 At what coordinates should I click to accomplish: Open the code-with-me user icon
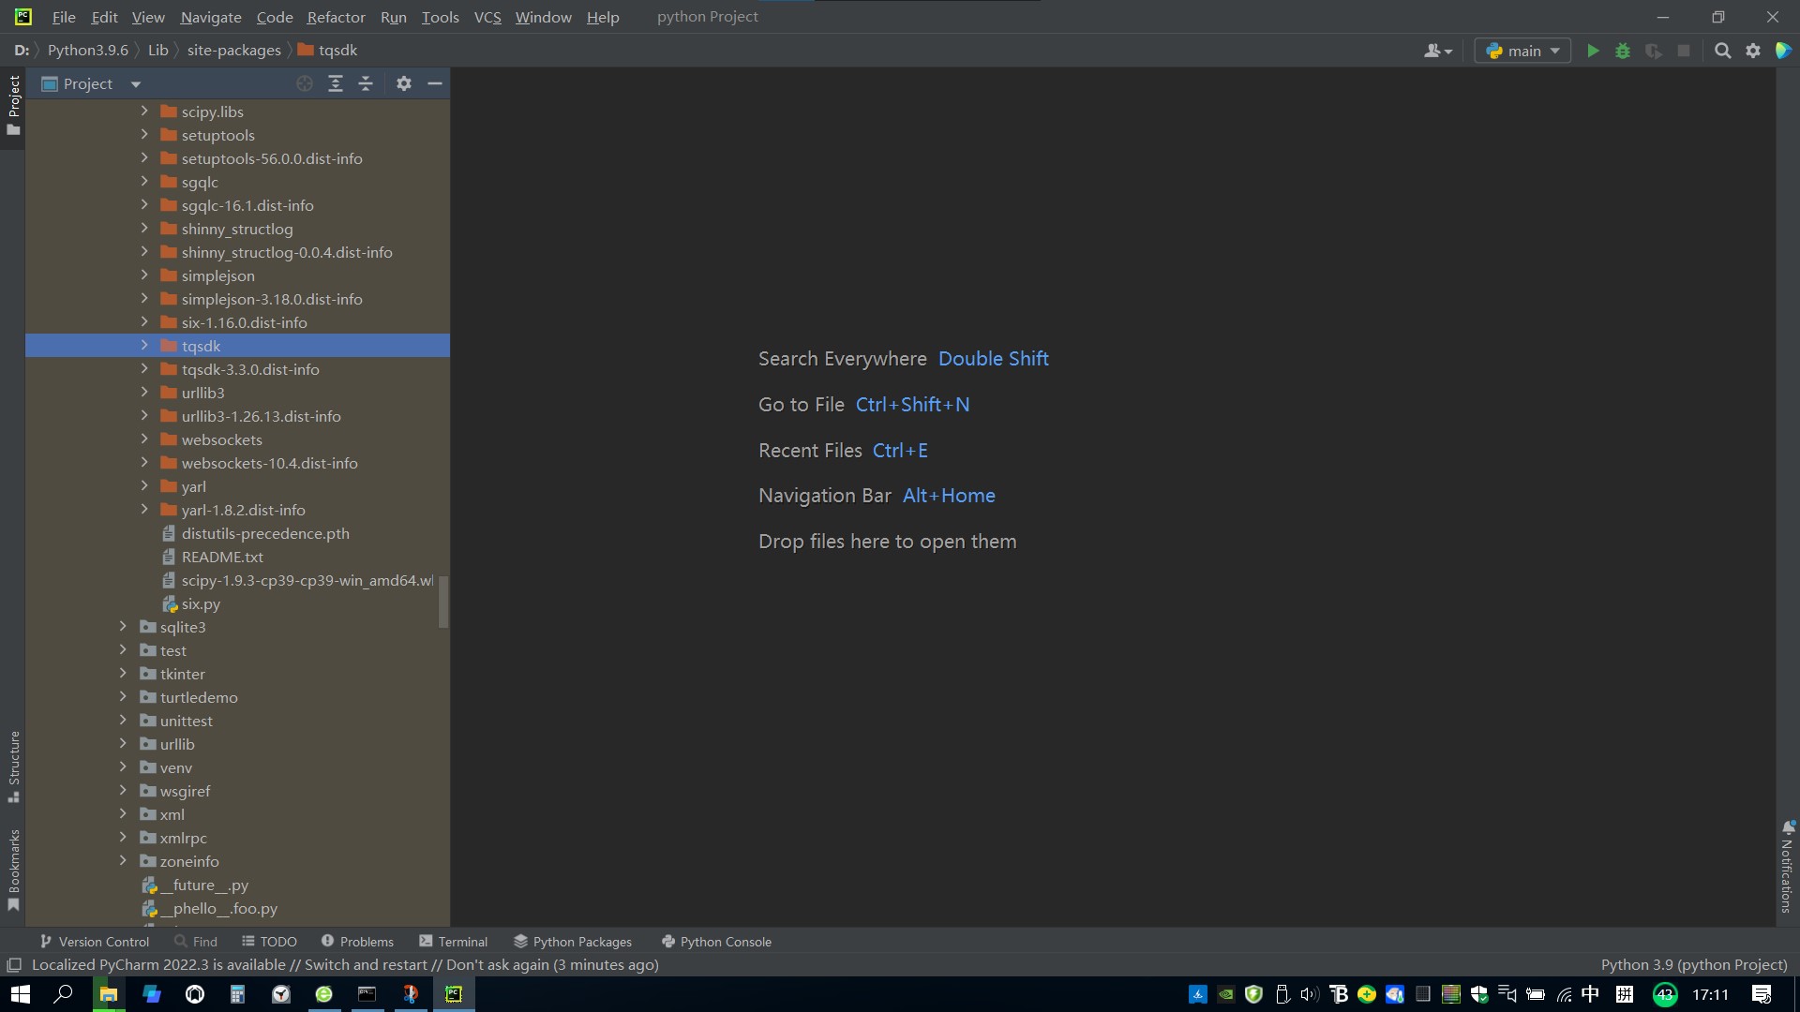[x=1437, y=51]
